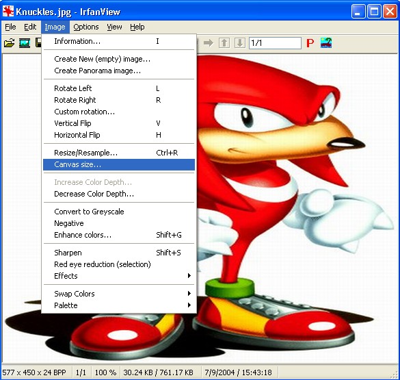Click the red P properties icon

coord(310,43)
